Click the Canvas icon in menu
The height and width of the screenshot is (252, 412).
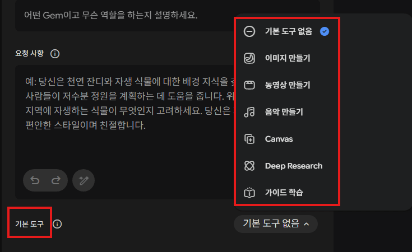coord(249,139)
